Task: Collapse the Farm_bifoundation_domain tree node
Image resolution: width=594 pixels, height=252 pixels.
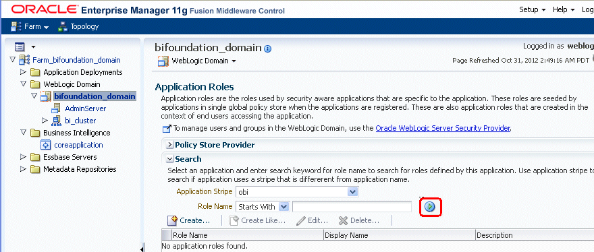Action: [x=13, y=60]
